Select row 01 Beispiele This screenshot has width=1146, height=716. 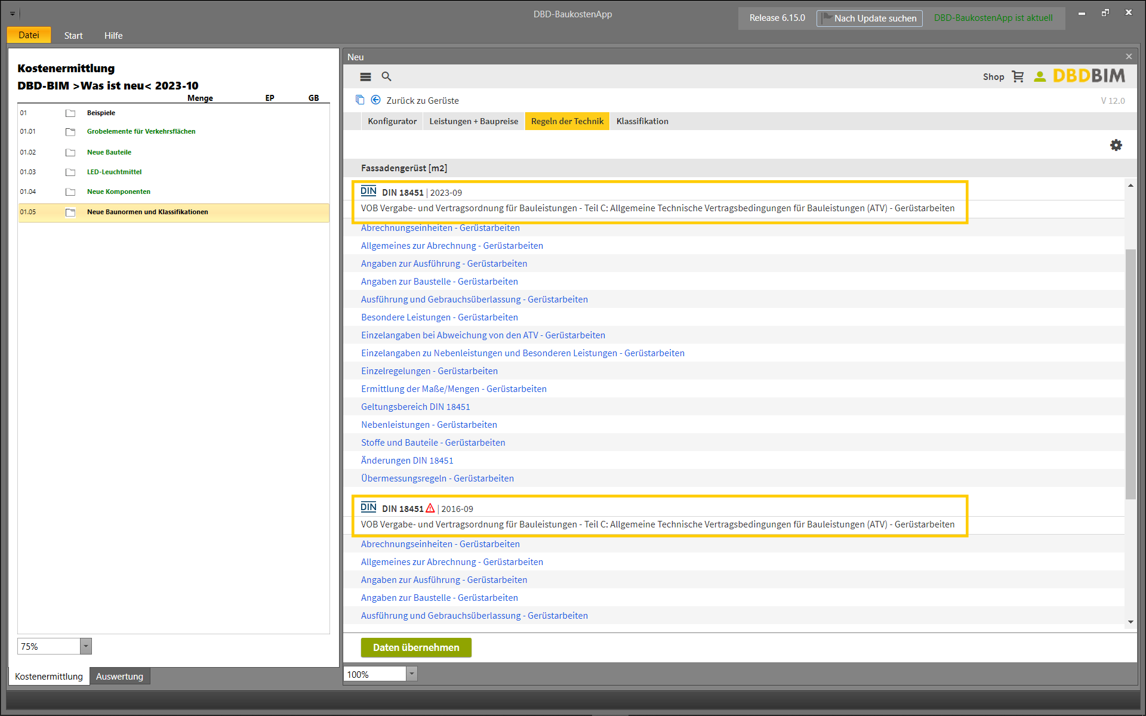[174, 113]
